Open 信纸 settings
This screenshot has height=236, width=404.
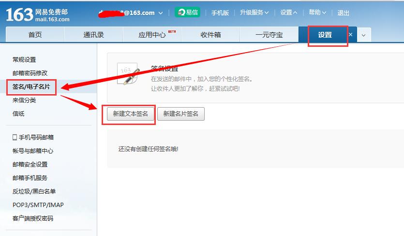pos(18,113)
